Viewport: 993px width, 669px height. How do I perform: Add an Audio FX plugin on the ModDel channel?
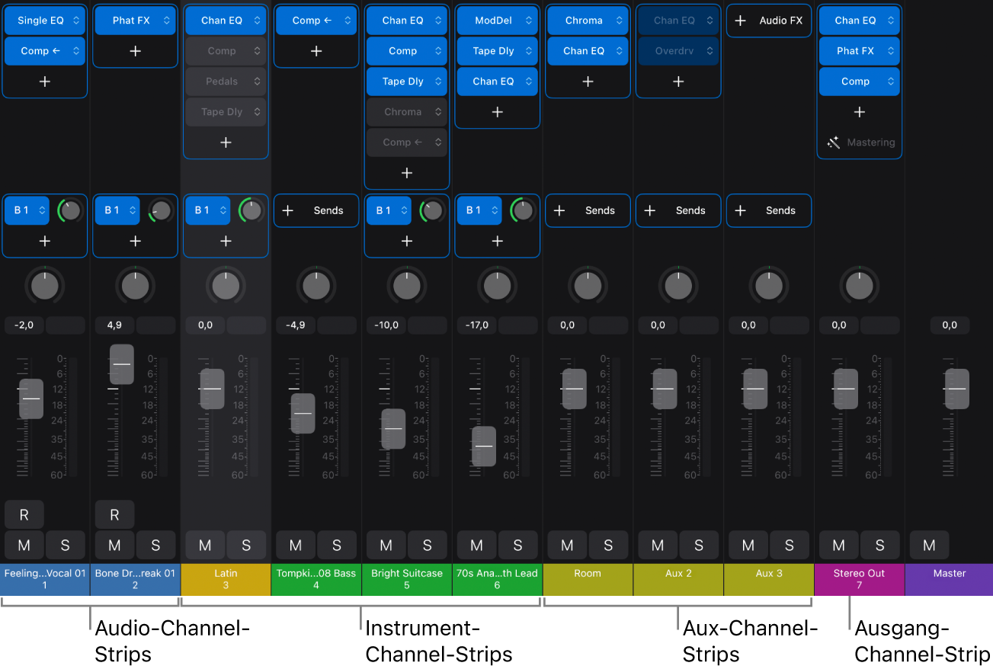(x=497, y=111)
